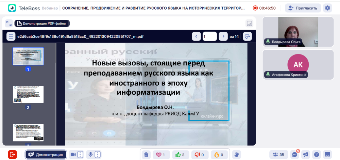Open the settings gear in the header
Viewport: 340px width, 160px height.
(327, 8)
